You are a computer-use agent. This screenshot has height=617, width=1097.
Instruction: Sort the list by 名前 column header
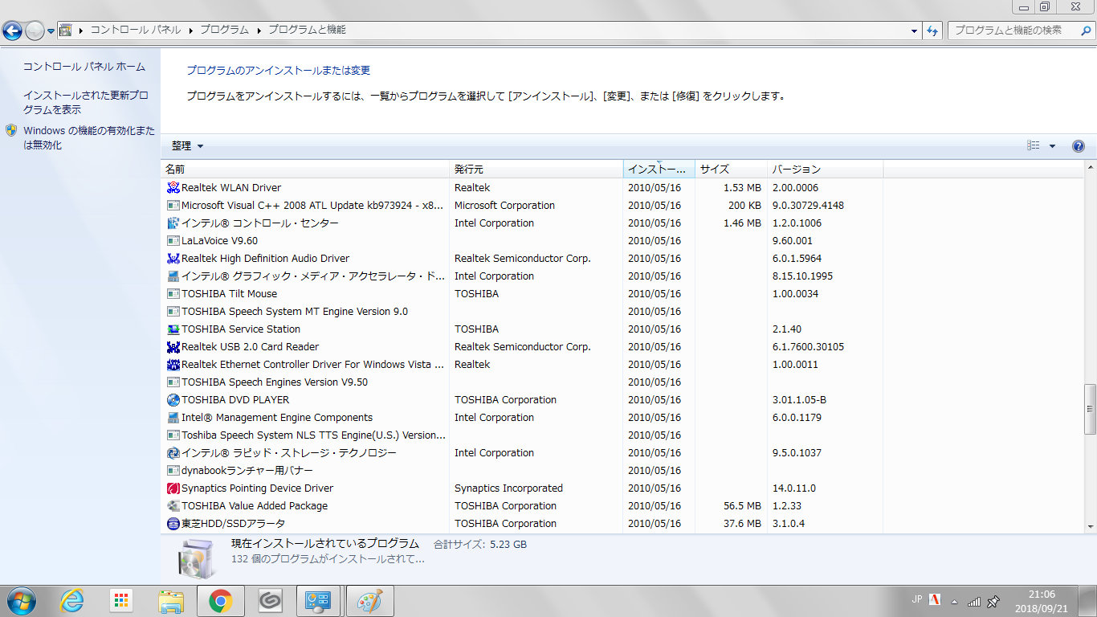(305, 170)
